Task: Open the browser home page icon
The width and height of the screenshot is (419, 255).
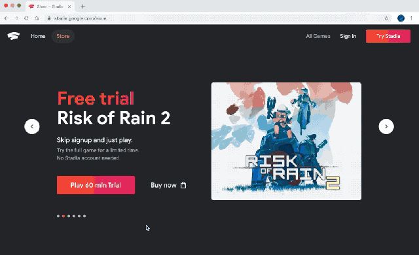Action: pos(37,18)
